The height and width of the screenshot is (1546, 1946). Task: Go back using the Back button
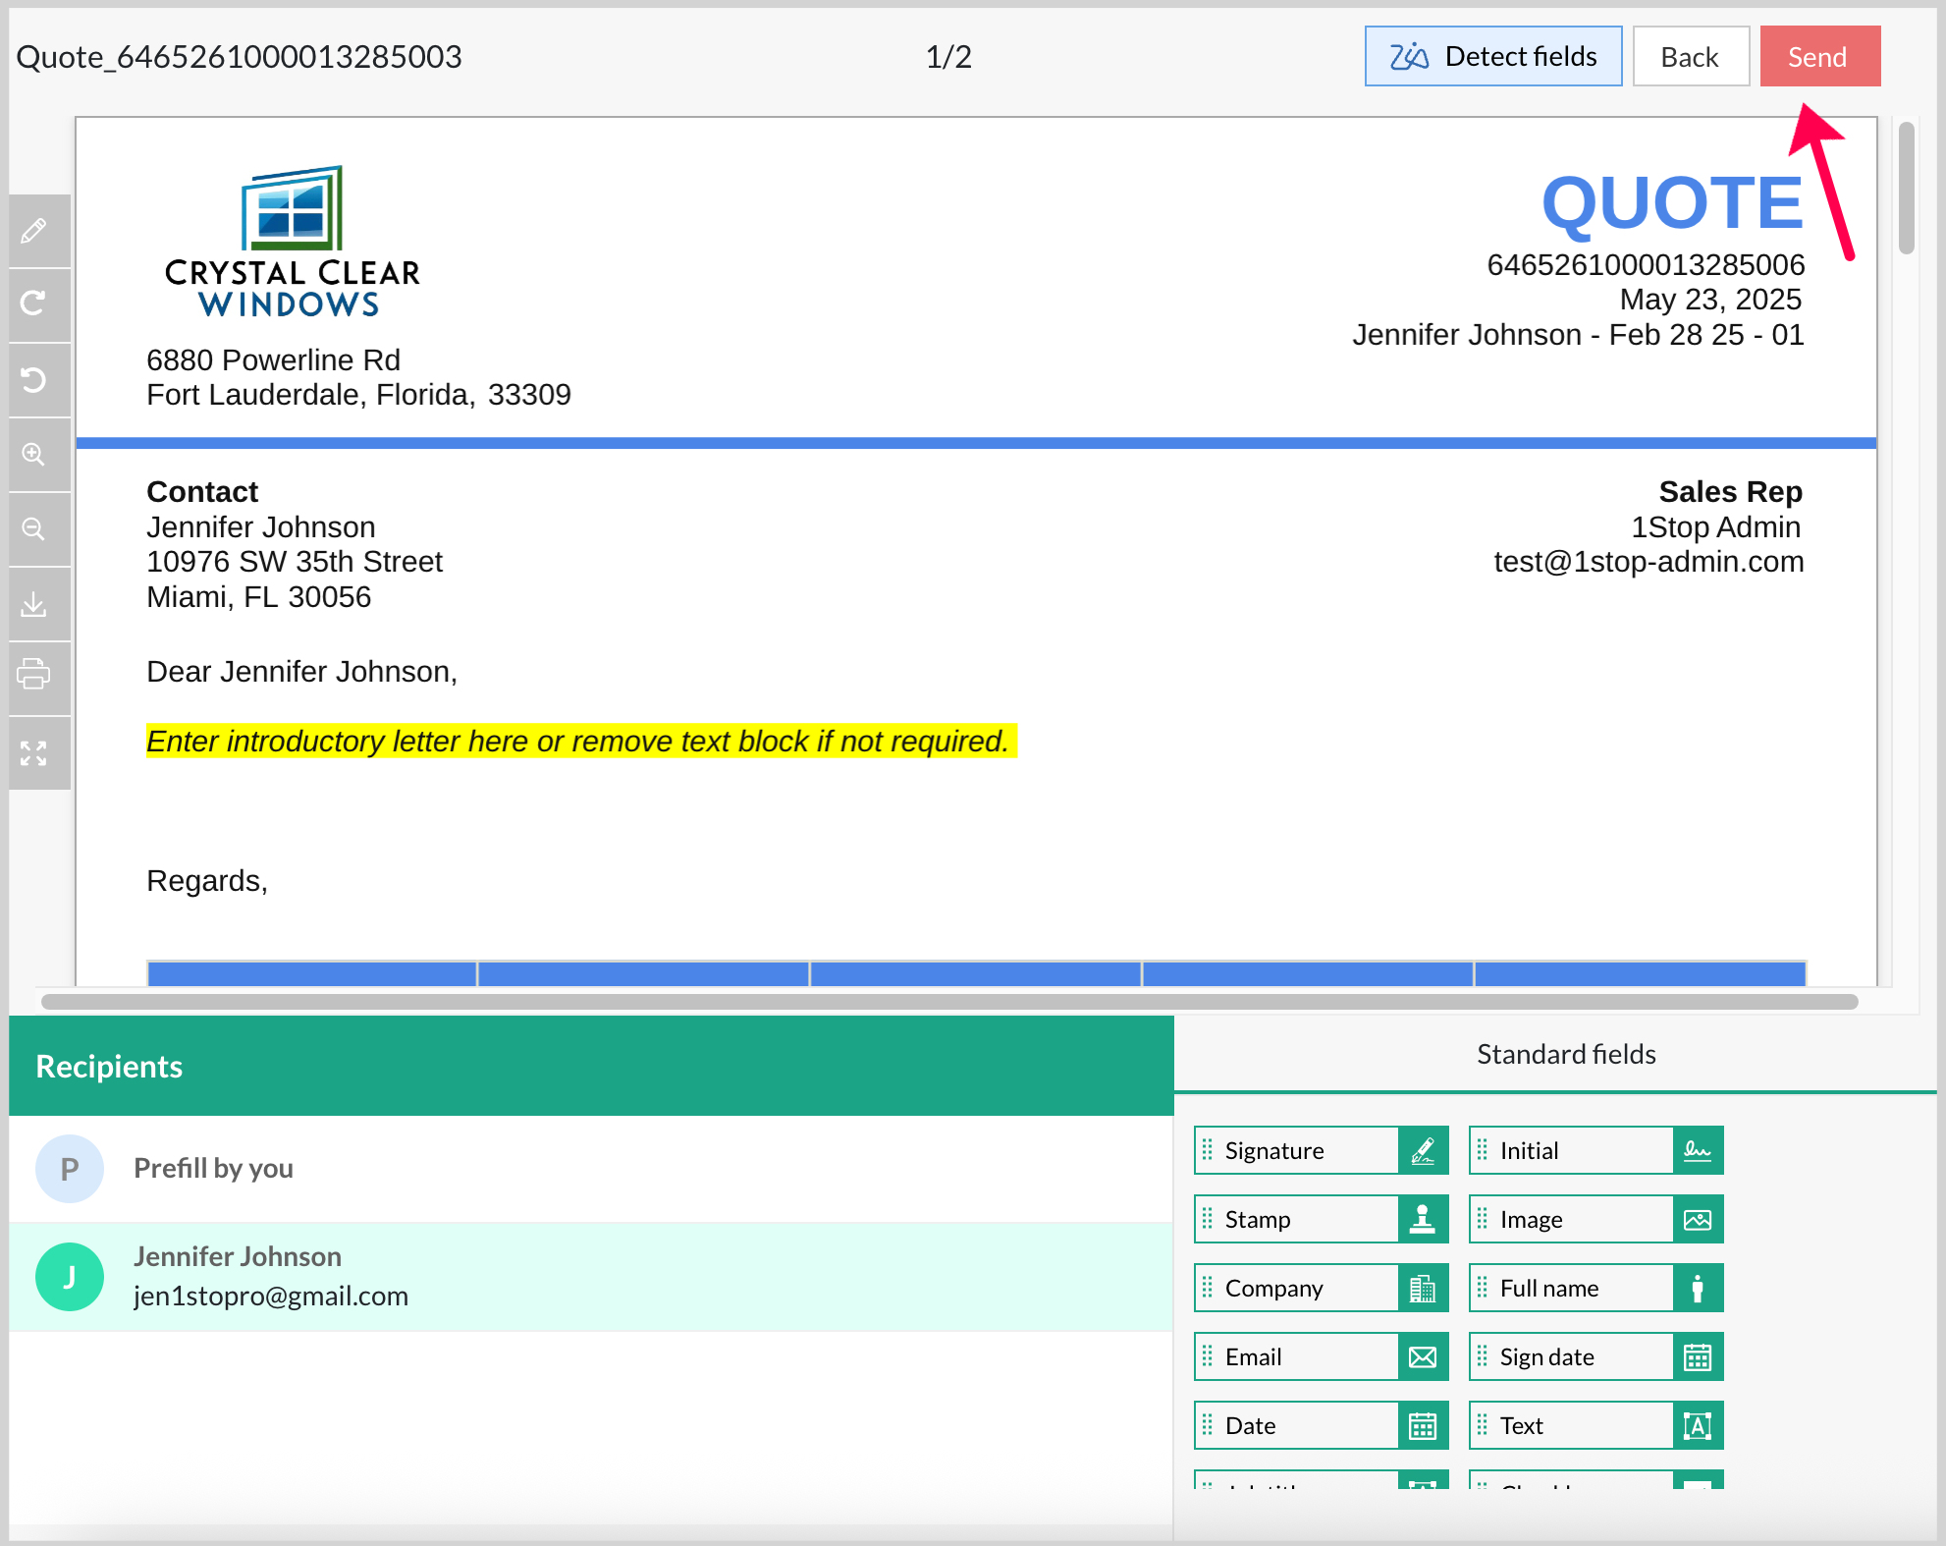tap(1690, 57)
